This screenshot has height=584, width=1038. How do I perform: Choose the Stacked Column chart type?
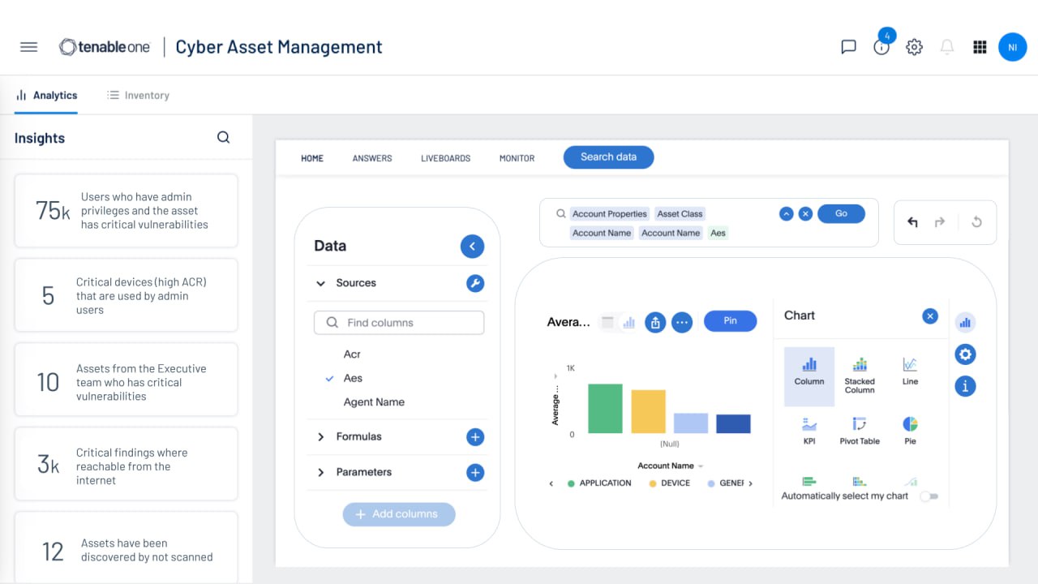(860, 375)
